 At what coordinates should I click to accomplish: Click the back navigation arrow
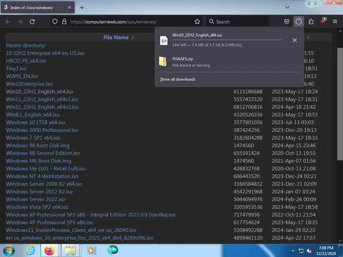8,22
